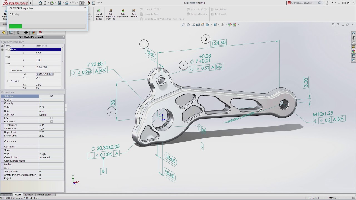This screenshot has width=356, height=200.
Task: Collapse the Simple Hole2 tree node
Action: click(x=6, y=71)
